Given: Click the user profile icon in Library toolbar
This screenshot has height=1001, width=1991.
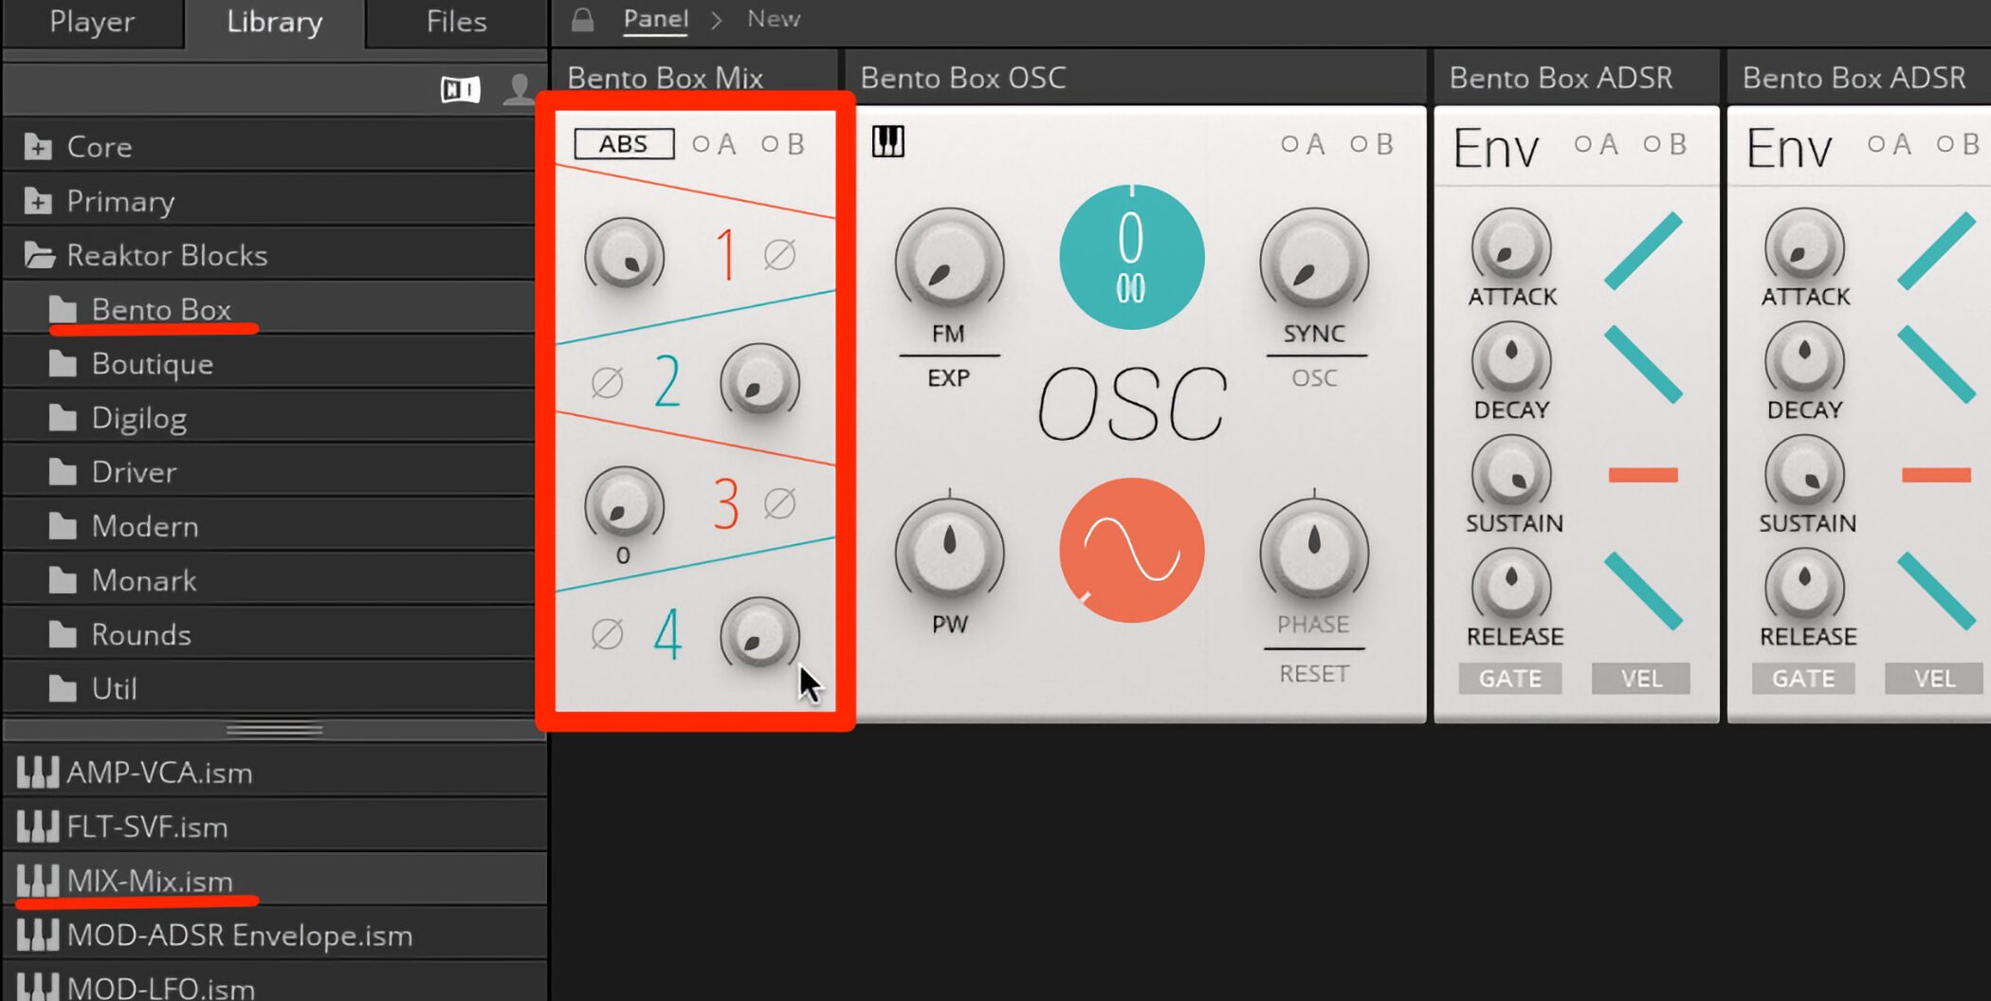Looking at the screenshot, I should 519,88.
